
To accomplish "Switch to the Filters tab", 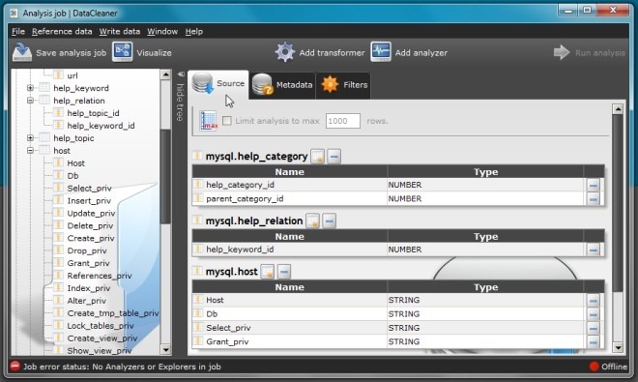I will pyautogui.click(x=344, y=85).
